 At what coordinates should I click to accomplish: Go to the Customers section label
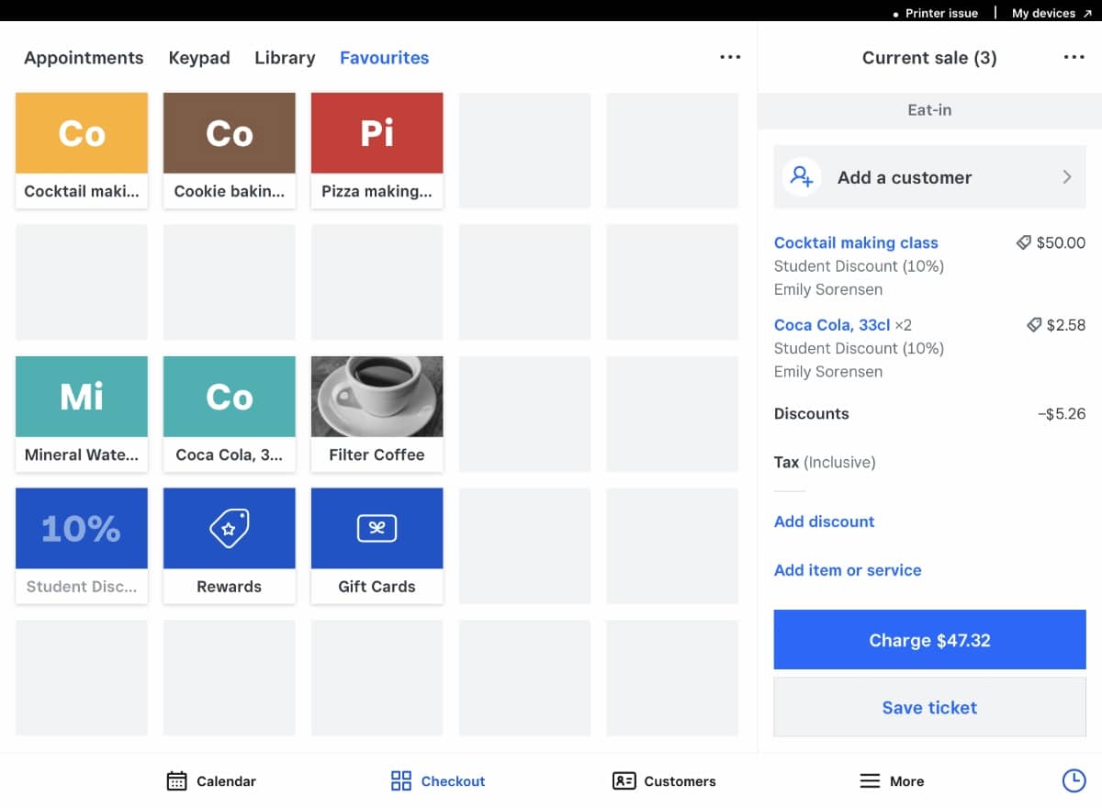pos(680,781)
